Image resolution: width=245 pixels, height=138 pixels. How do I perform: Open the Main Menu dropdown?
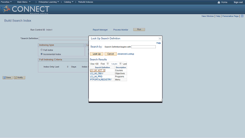(24, 2)
